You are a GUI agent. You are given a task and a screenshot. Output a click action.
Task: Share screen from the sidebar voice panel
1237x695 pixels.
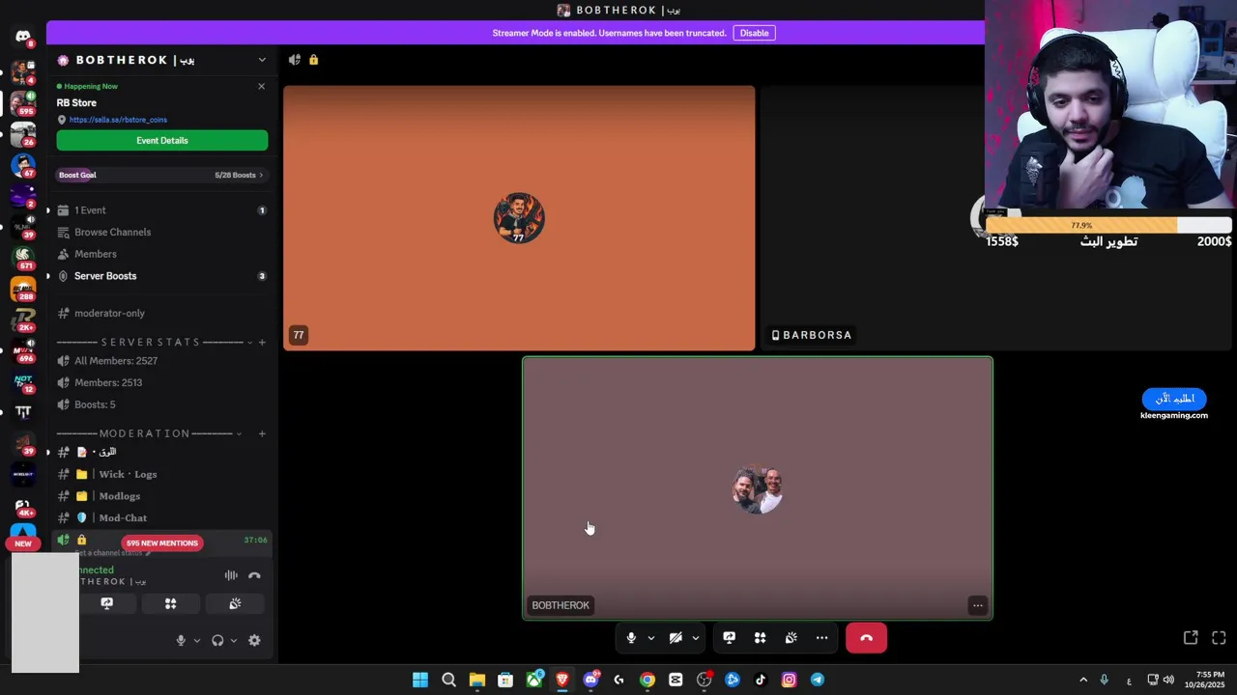click(x=107, y=603)
